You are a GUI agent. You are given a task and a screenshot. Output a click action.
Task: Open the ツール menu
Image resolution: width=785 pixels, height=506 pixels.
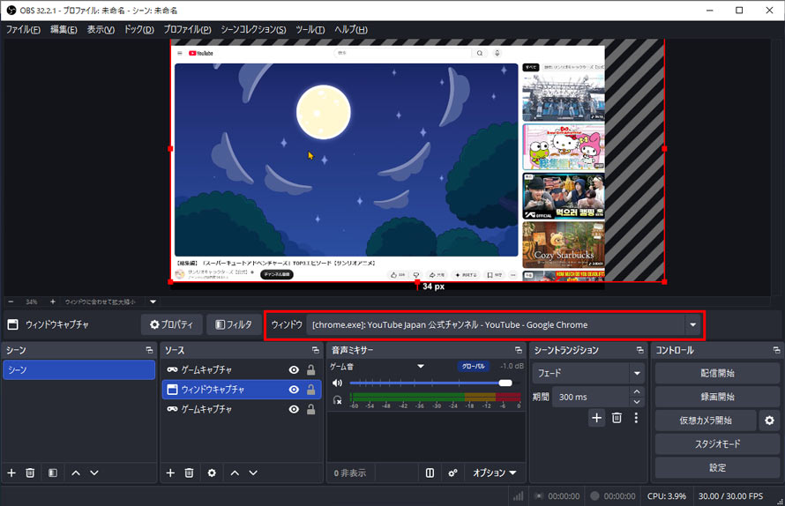[x=310, y=29]
